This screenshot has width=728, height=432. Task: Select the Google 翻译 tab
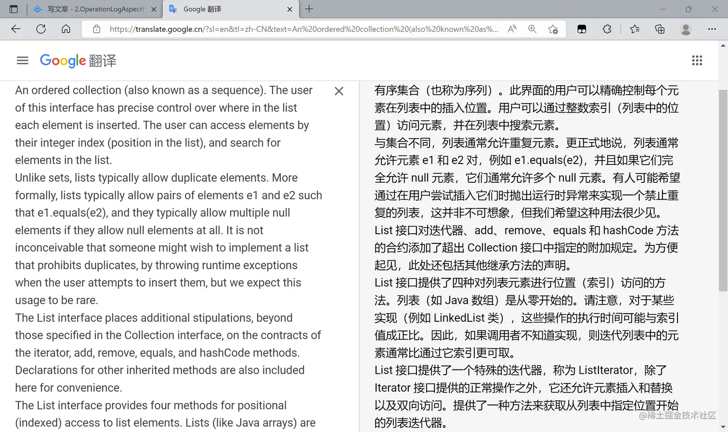(231, 9)
